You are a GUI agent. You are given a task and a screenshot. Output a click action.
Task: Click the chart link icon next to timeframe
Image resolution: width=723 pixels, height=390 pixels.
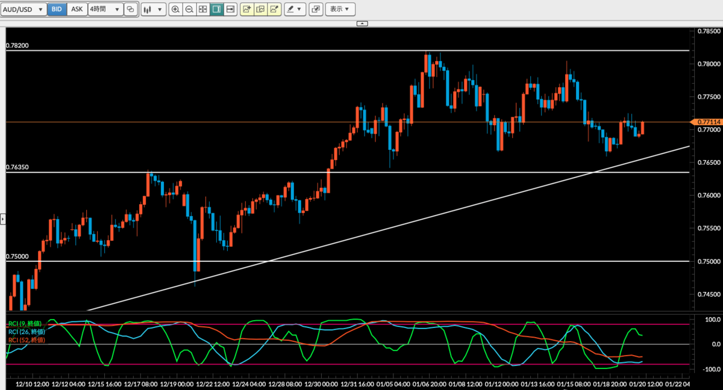(130, 9)
